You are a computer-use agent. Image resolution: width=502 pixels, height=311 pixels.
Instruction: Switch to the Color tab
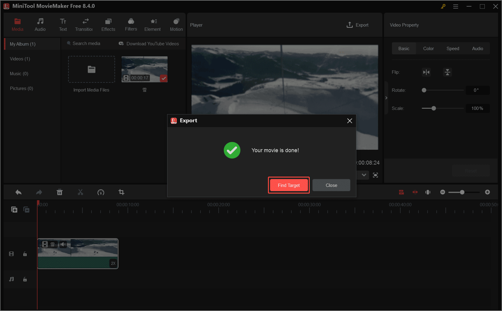pos(428,48)
